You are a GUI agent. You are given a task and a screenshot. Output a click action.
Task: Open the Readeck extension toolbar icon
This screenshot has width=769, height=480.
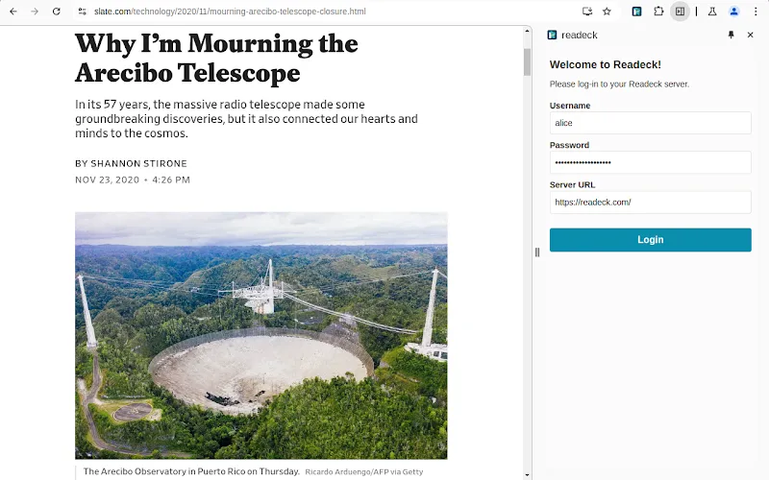(636, 12)
